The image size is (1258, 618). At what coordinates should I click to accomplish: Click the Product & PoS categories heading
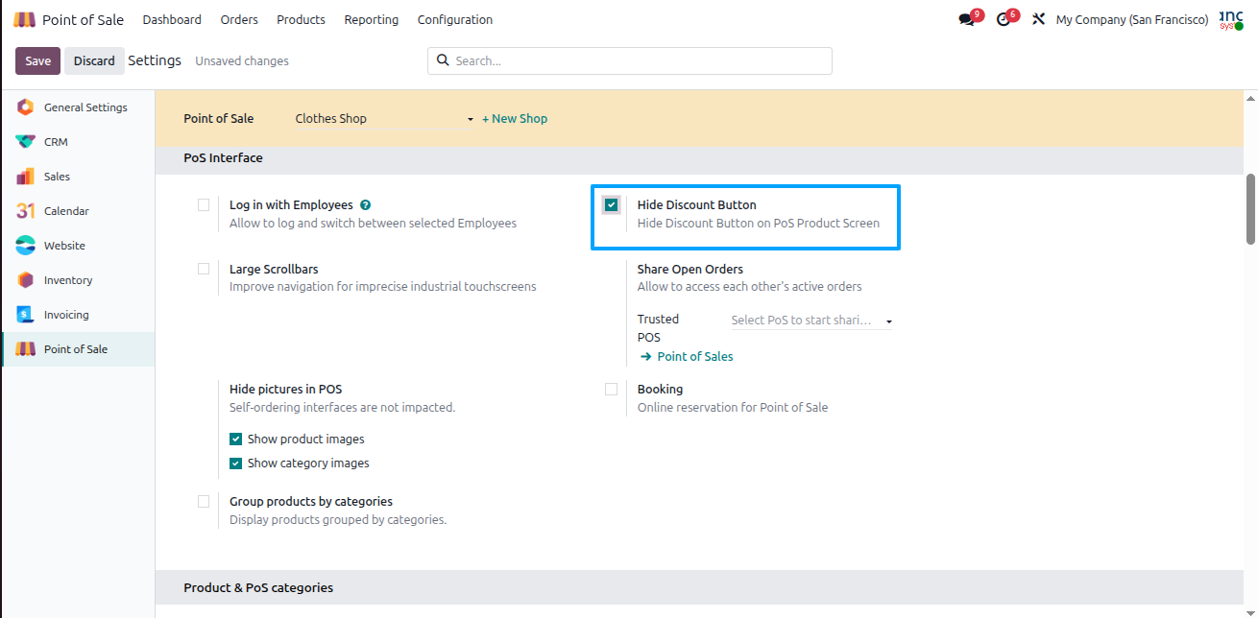click(258, 587)
